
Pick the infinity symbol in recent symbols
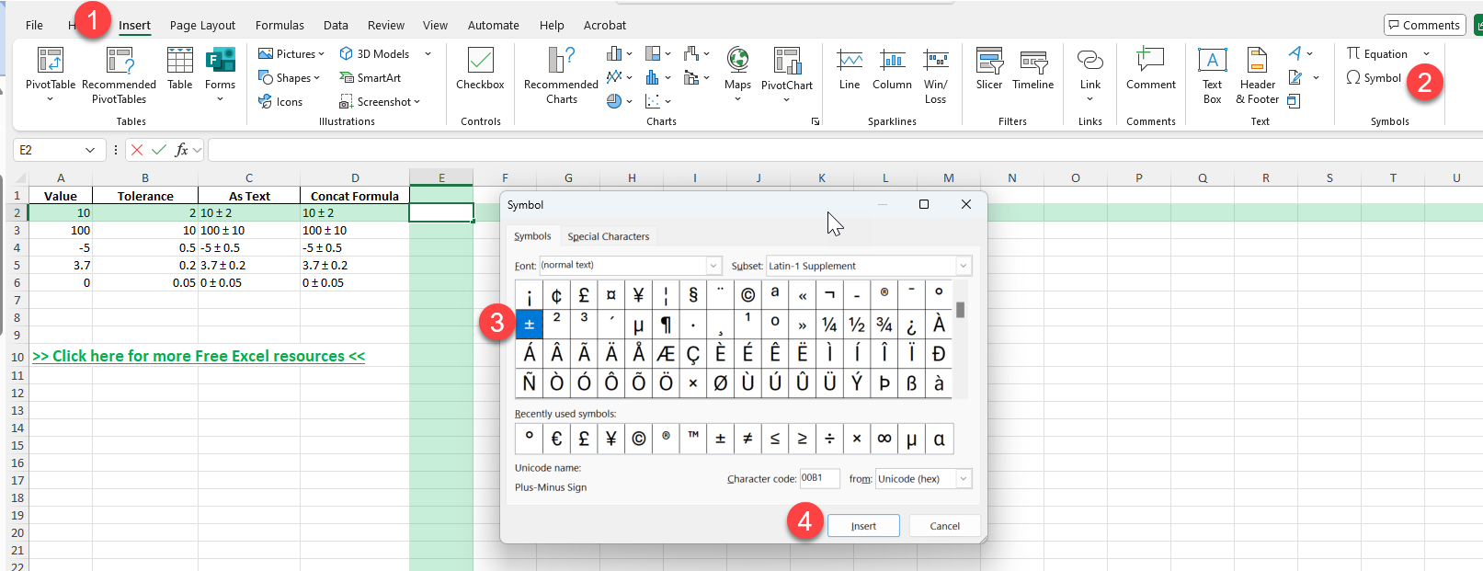point(884,439)
